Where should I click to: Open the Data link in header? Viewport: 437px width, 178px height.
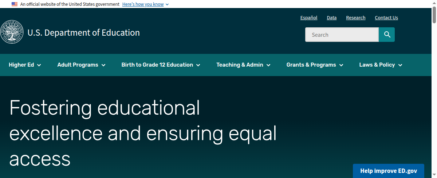[x=331, y=17]
